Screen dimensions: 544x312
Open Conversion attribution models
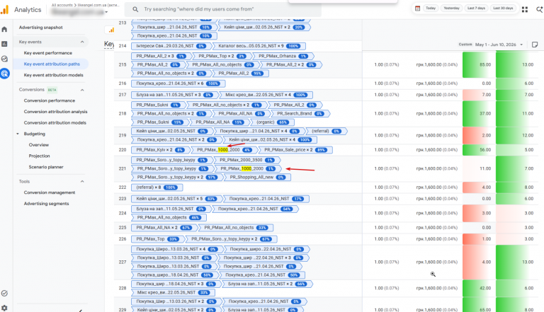(x=55, y=122)
